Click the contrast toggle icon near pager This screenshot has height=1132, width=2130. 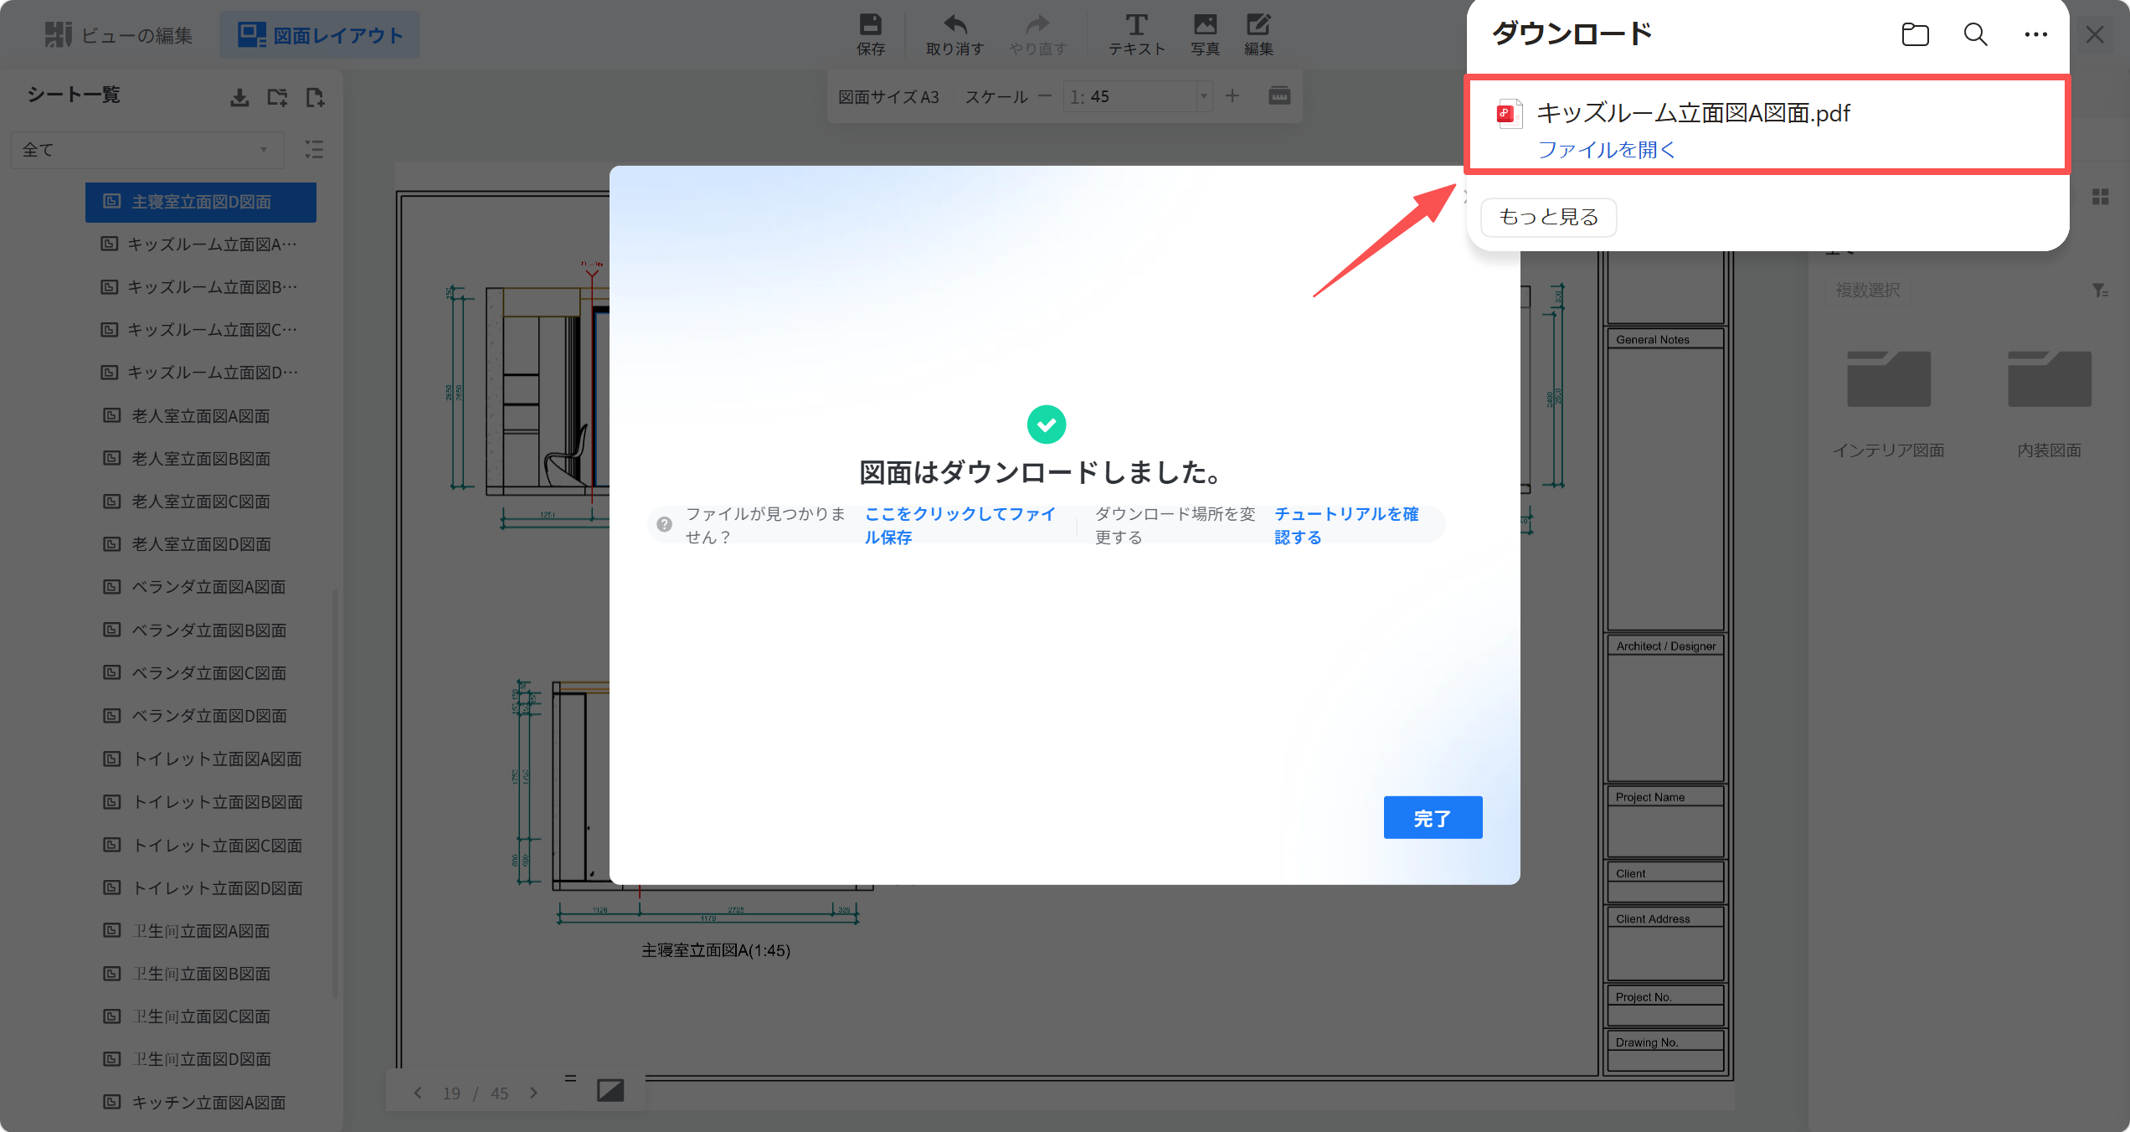(x=610, y=1090)
